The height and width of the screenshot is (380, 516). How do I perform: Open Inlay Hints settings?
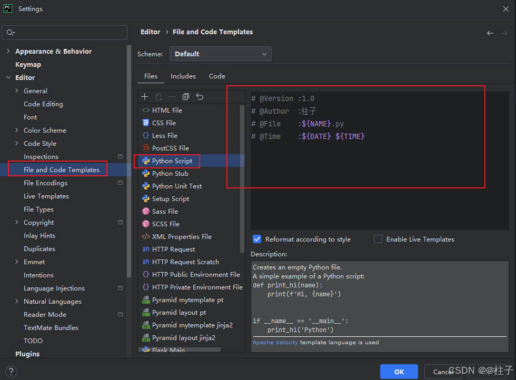tap(39, 236)
